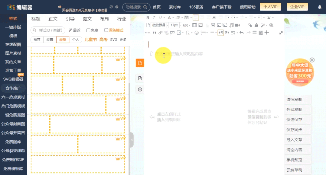Viewport: 326px width, 175px height.
Task: Open the 素材库 menu item
Action: click(x=175, y=7)
